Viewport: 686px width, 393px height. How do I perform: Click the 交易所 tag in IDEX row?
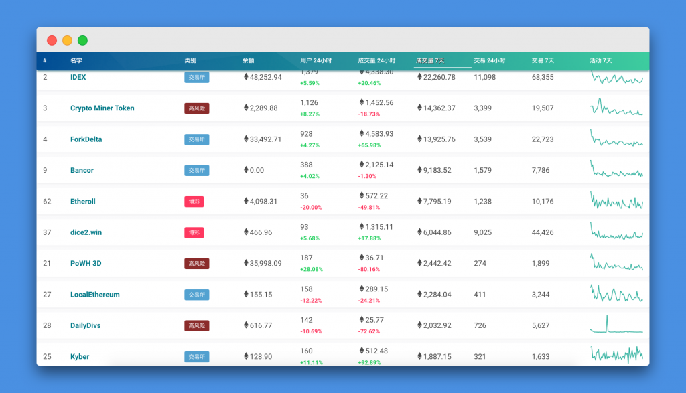[x=196, y=78]
